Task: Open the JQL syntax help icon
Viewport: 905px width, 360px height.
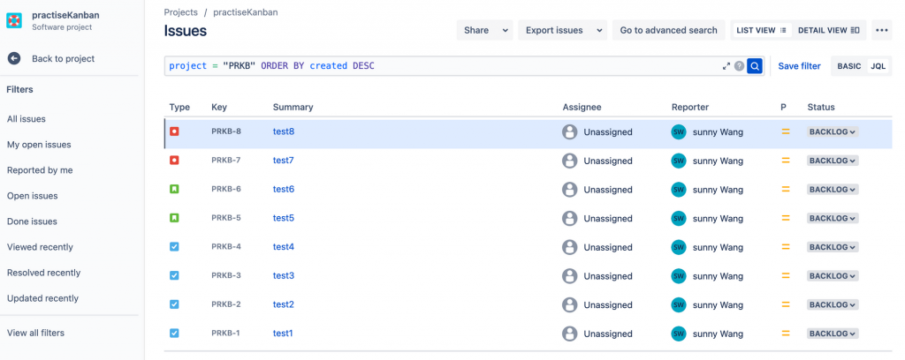Action: pos(739,66)
